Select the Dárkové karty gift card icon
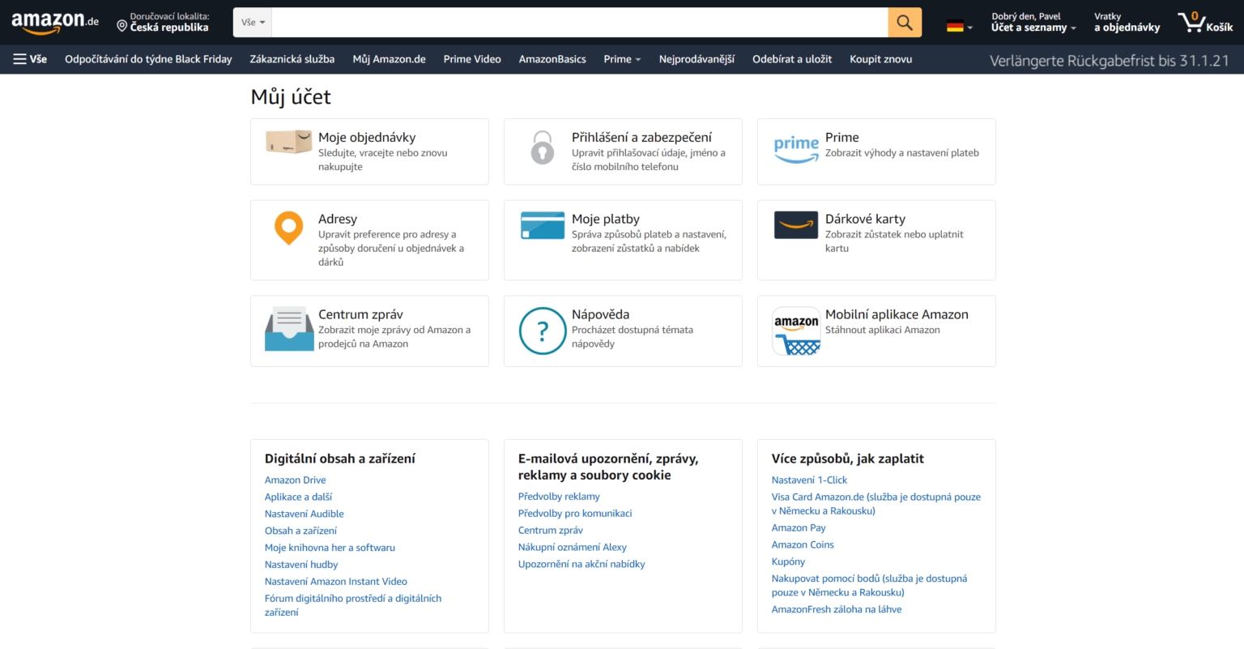 pos(795,225)
